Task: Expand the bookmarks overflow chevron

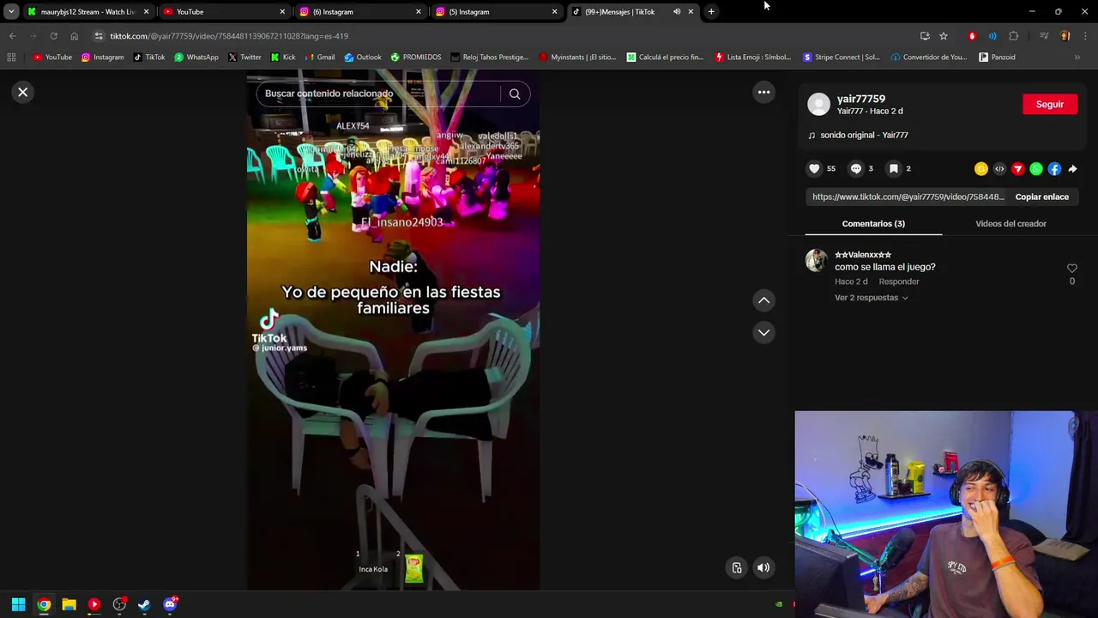Action: [x=1077, y=58]
